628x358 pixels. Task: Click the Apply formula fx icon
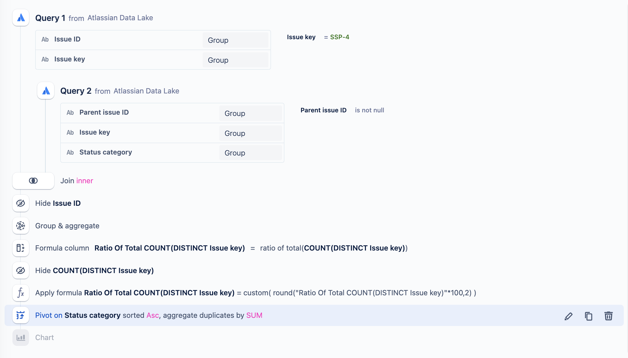(21, 293)
